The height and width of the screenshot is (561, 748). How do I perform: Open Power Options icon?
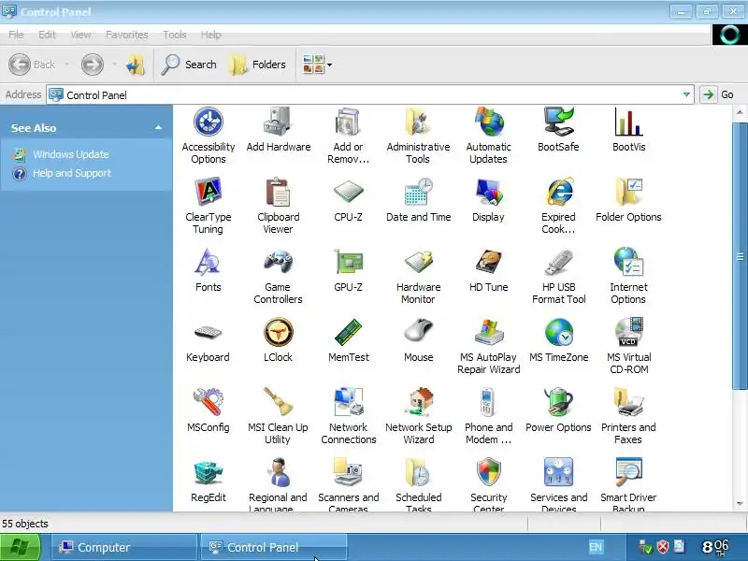[558, 402]
